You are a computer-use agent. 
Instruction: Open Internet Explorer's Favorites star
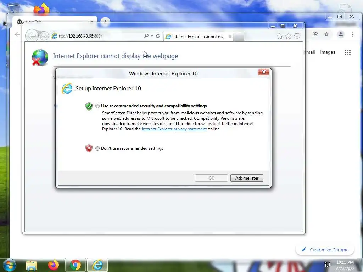288,36
